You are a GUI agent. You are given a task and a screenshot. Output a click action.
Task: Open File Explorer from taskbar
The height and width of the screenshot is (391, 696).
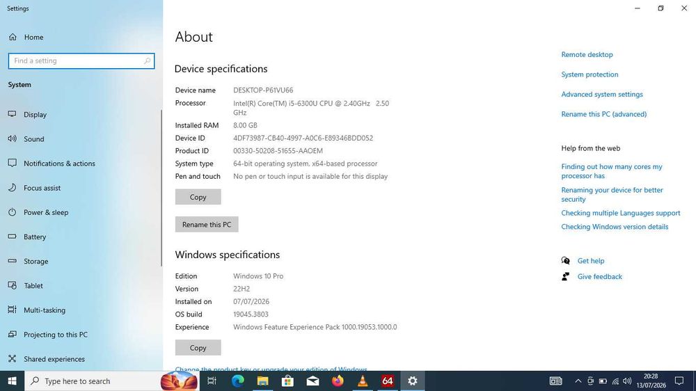[x=263, y=381]
